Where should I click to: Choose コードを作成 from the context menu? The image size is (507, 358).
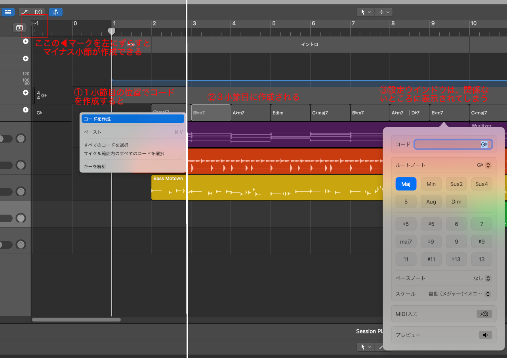tap(133, 119)
